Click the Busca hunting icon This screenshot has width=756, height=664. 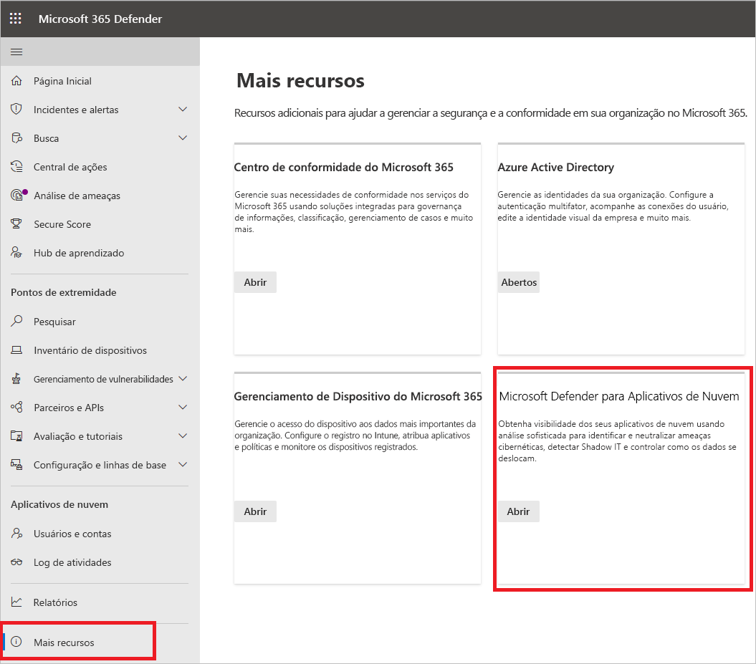(16, 138)
